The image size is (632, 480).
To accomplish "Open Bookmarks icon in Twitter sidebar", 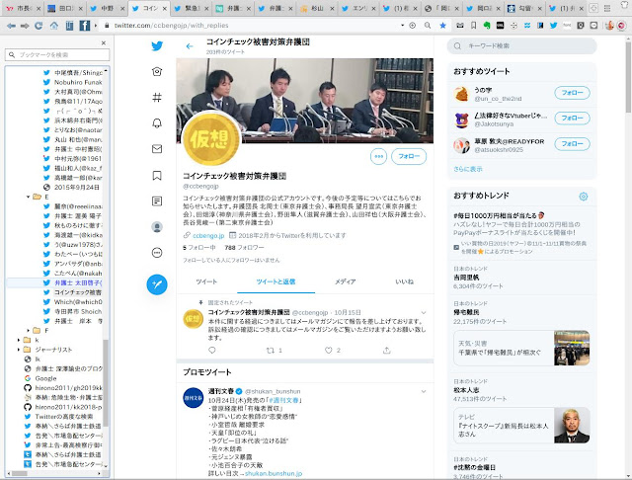I will (157, 176).
